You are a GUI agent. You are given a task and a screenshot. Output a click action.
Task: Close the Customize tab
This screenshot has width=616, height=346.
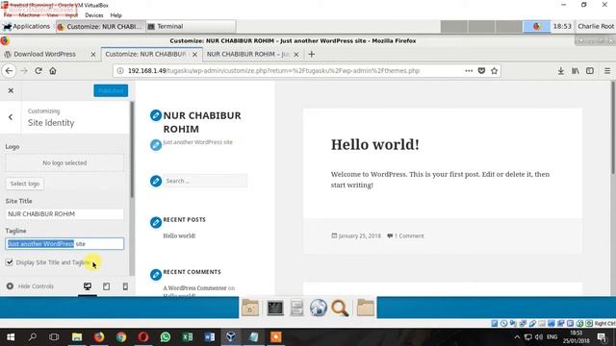(x=194, y=55)
